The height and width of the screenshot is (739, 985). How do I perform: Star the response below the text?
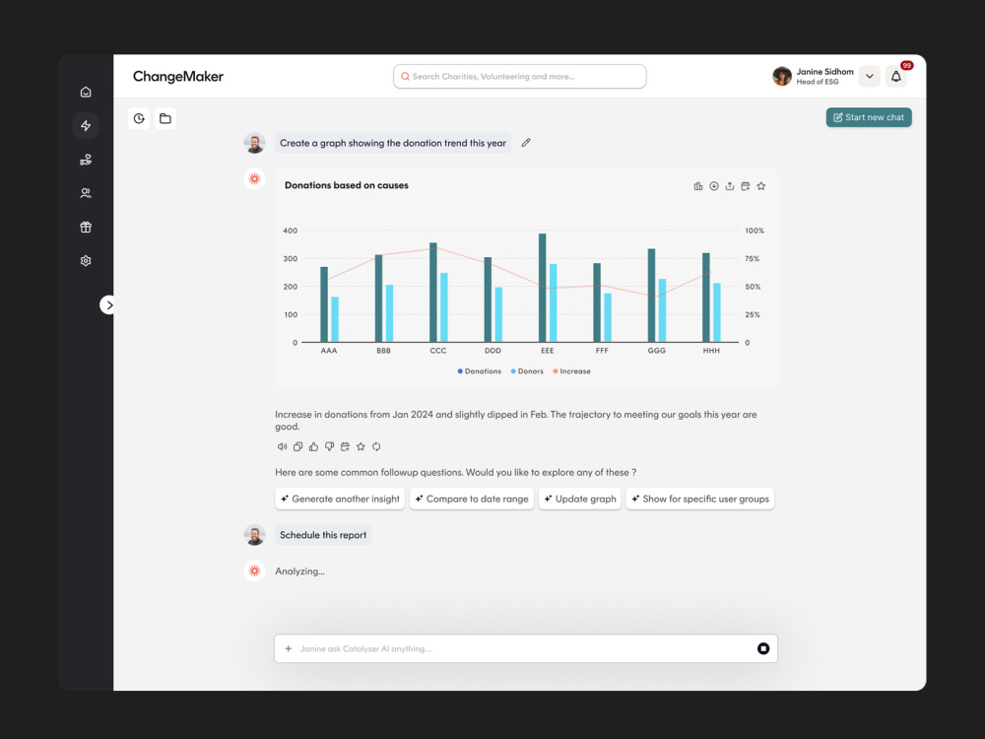(x=361, y=446)
